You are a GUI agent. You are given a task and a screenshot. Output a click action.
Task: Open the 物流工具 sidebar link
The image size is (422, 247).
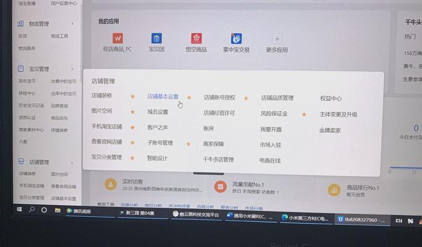pos(59,36)
